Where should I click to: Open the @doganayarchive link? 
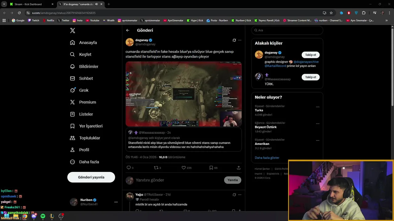point(306,62)
